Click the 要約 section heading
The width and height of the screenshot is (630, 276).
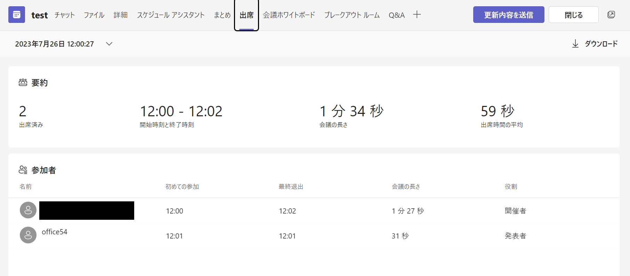click(40, 83)
